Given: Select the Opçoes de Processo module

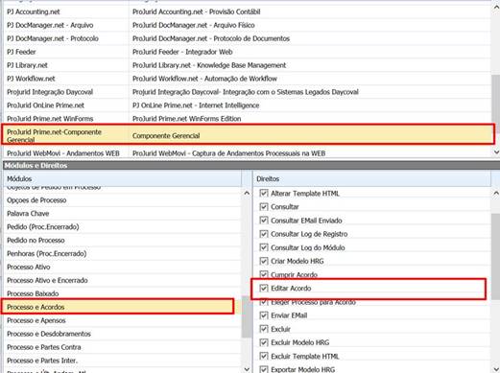Looking at the screenshot, I should (122, 200).
